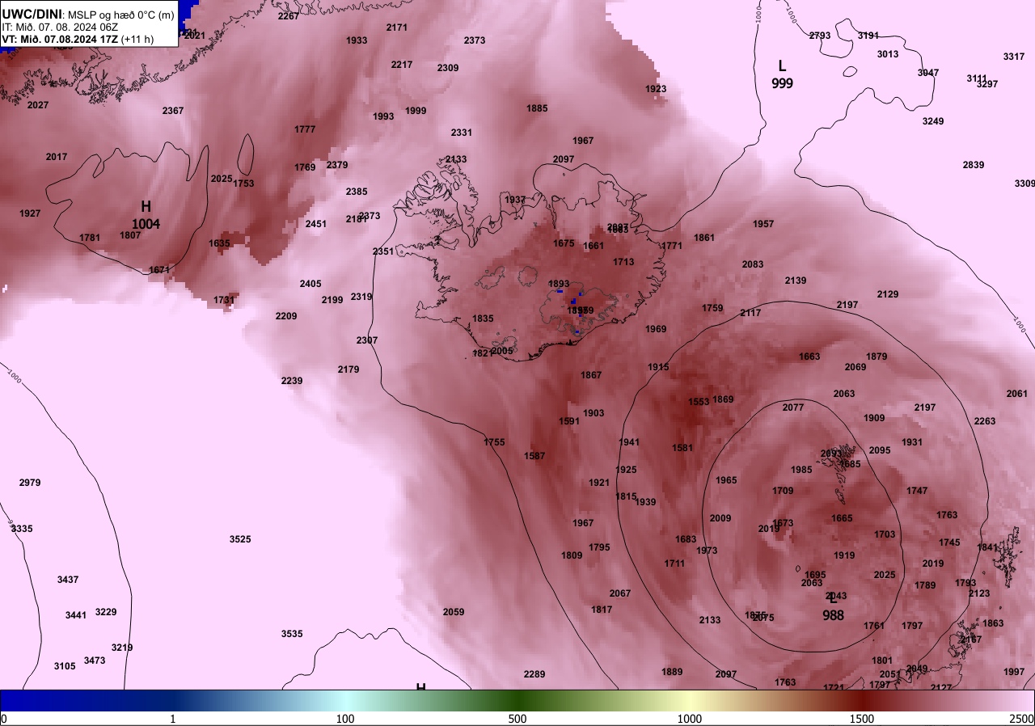Click the height value 2077
The height and width of the screenshot is (726, 1035).
[793, 407]
